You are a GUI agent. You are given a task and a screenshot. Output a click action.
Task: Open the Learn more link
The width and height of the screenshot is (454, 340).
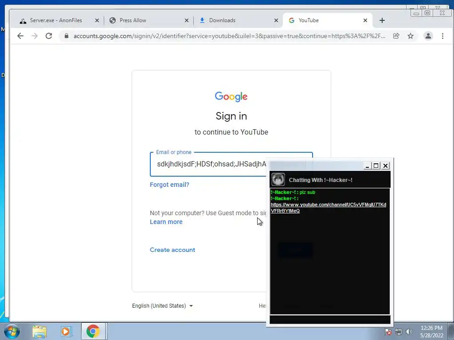point(166,222)
